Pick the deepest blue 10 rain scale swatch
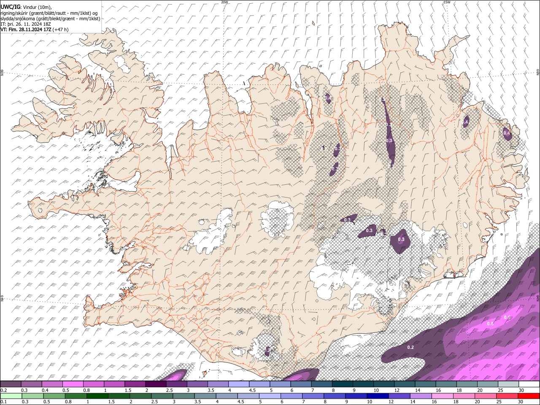Screen dimensions: 540x405 pos(378,396)
